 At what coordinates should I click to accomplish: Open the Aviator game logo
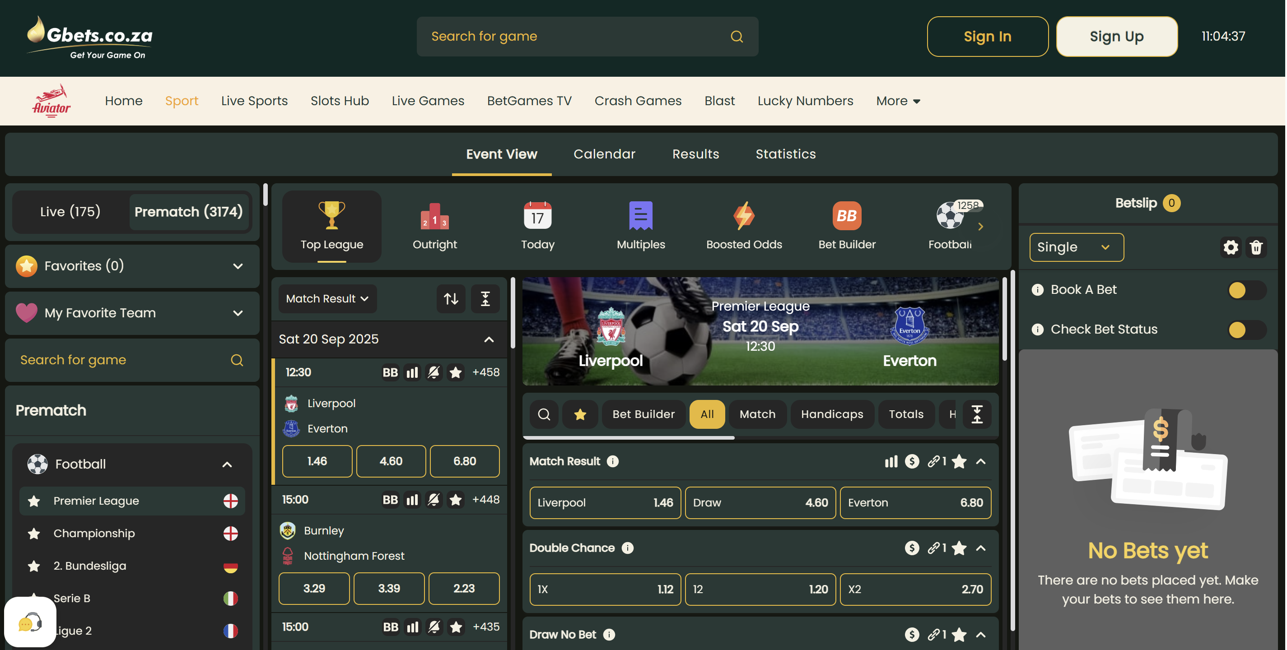[51, 100]
